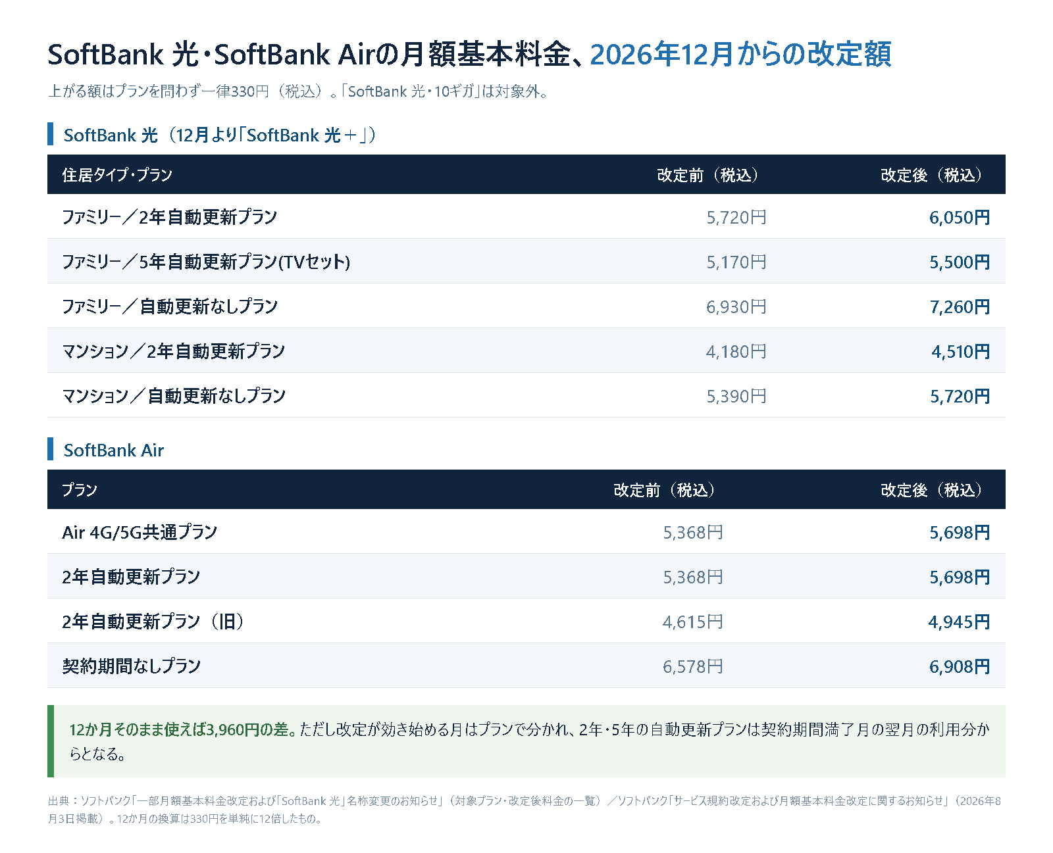Click the 5,390円 price cell
This screenshot has width=1053, height=853.
736,397
